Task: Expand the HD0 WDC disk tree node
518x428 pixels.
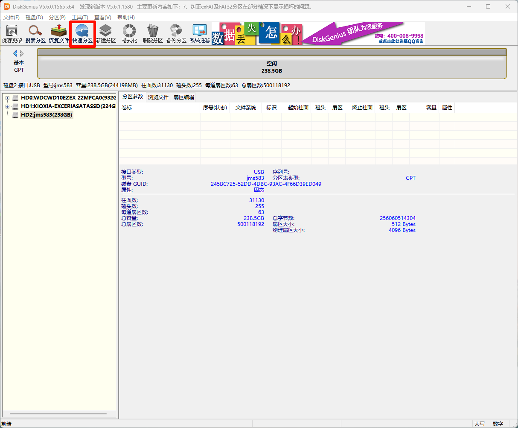Action: (7, 98)
